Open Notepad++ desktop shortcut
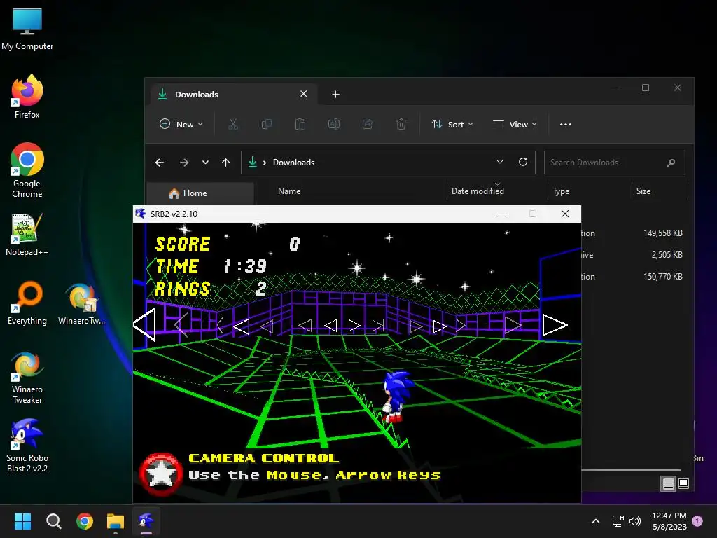The width and height of the screenshot is (717, 538). tap(27, 234)
